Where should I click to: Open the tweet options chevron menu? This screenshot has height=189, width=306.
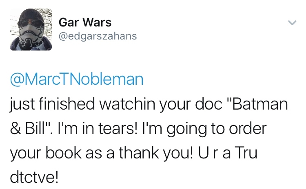point(291,23)
